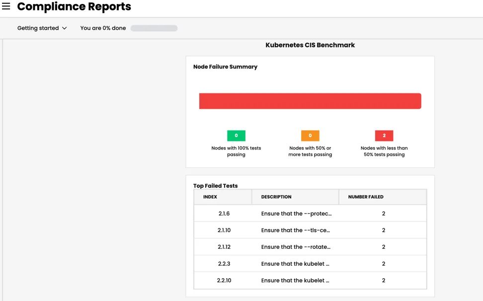Click the orange 50% or more badge
This screenshot has width=483, height=301.
coord(310,135)
